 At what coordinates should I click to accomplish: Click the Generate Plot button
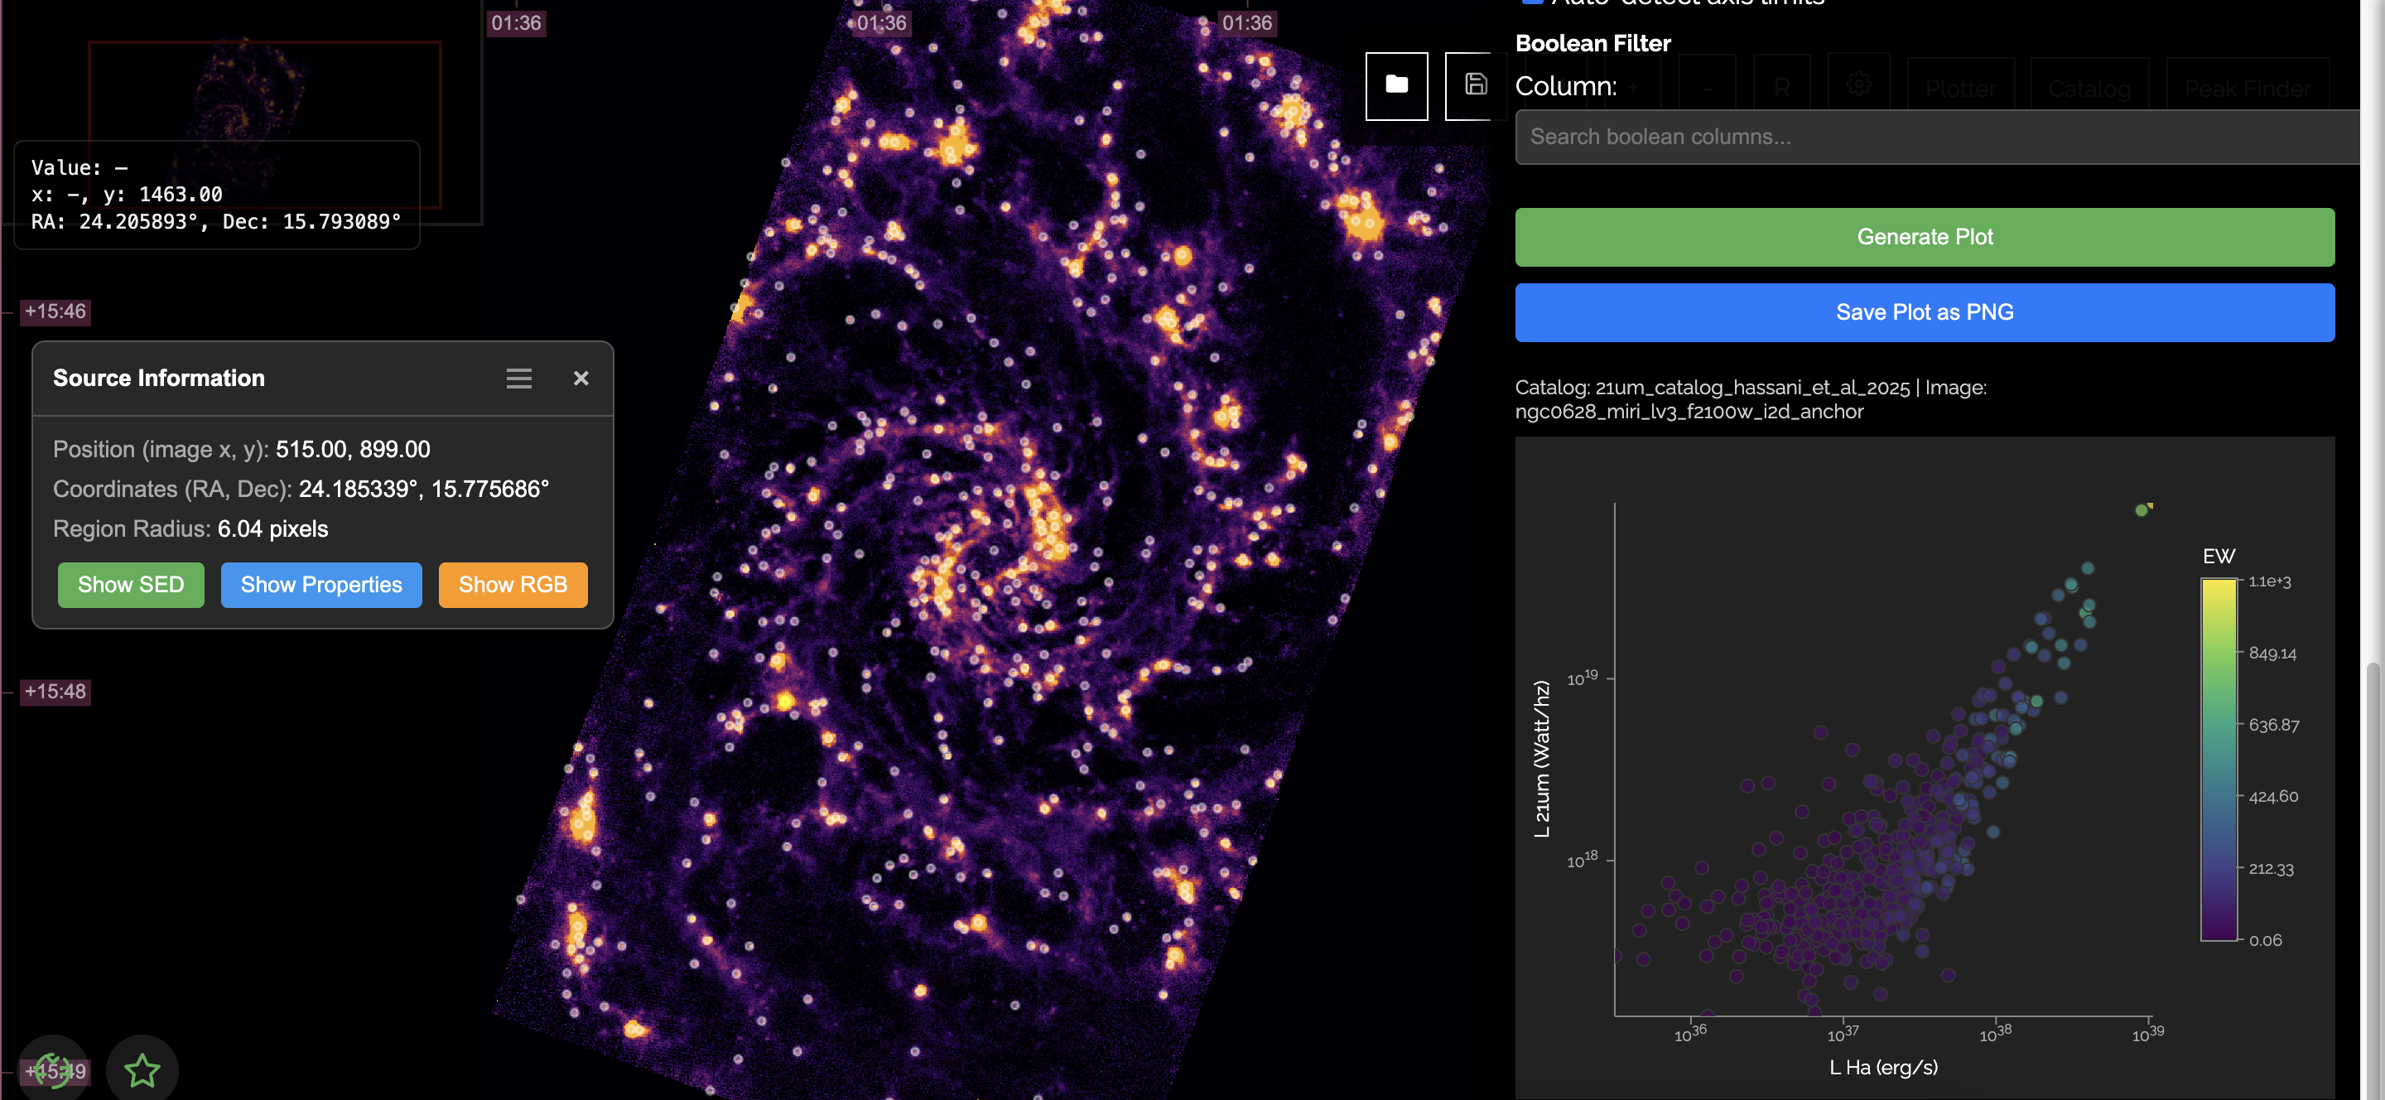point(1924,237)
